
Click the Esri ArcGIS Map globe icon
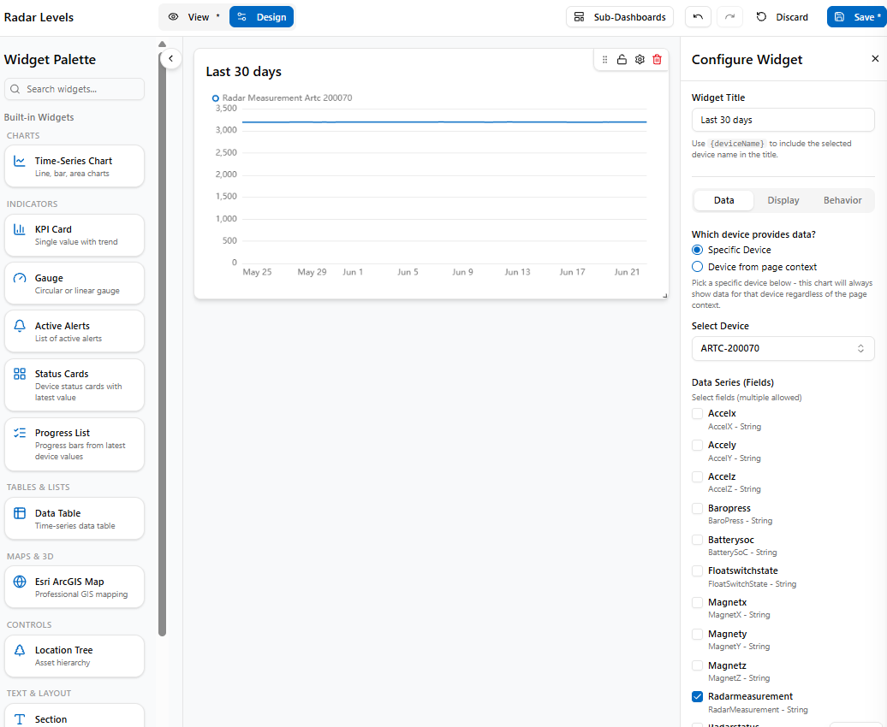pyautogui.click(x=20, y=581)
